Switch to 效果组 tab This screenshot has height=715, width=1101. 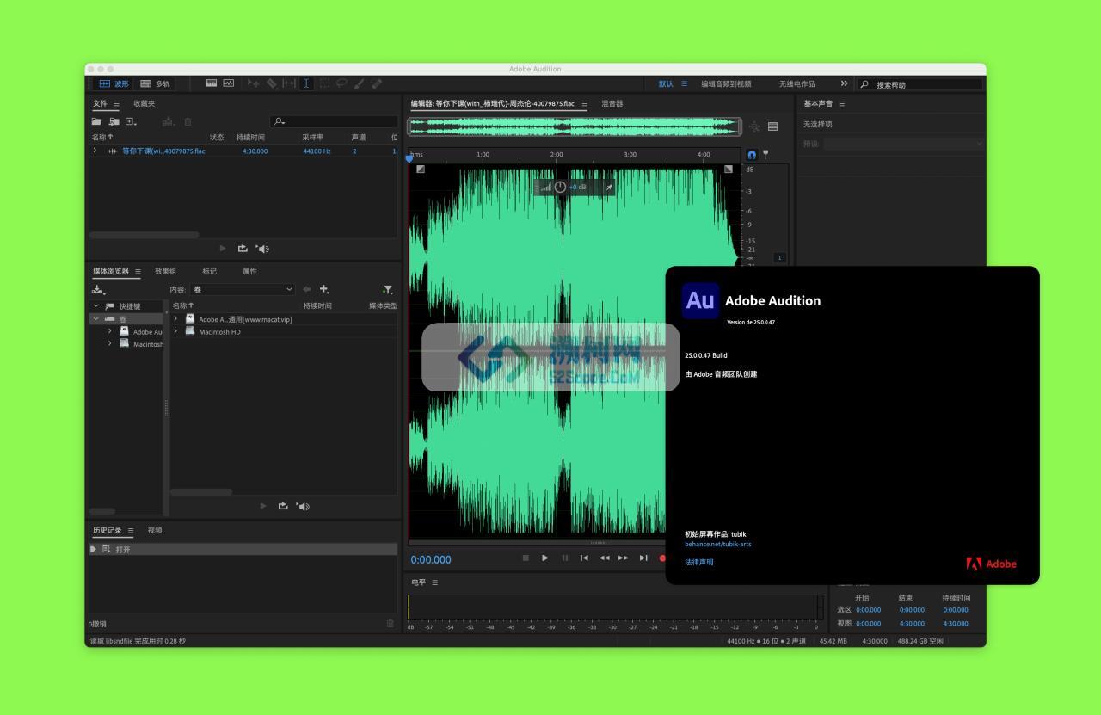point(165,271)
